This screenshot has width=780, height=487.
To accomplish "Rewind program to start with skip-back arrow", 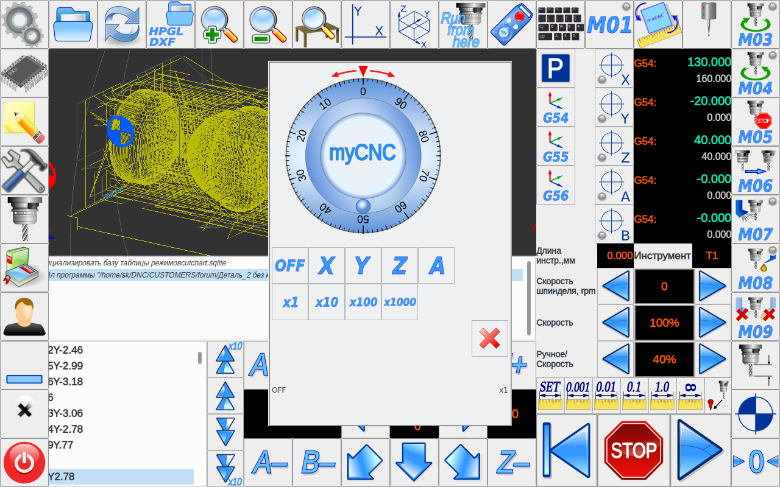I will click(x=567, y=450).
